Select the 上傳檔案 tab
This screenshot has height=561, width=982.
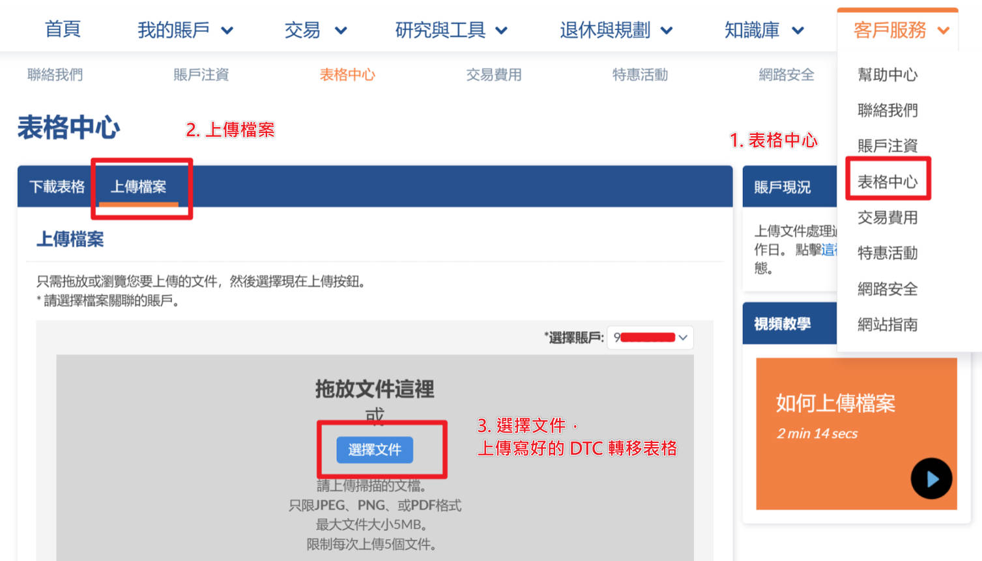(x=138, y=187)
